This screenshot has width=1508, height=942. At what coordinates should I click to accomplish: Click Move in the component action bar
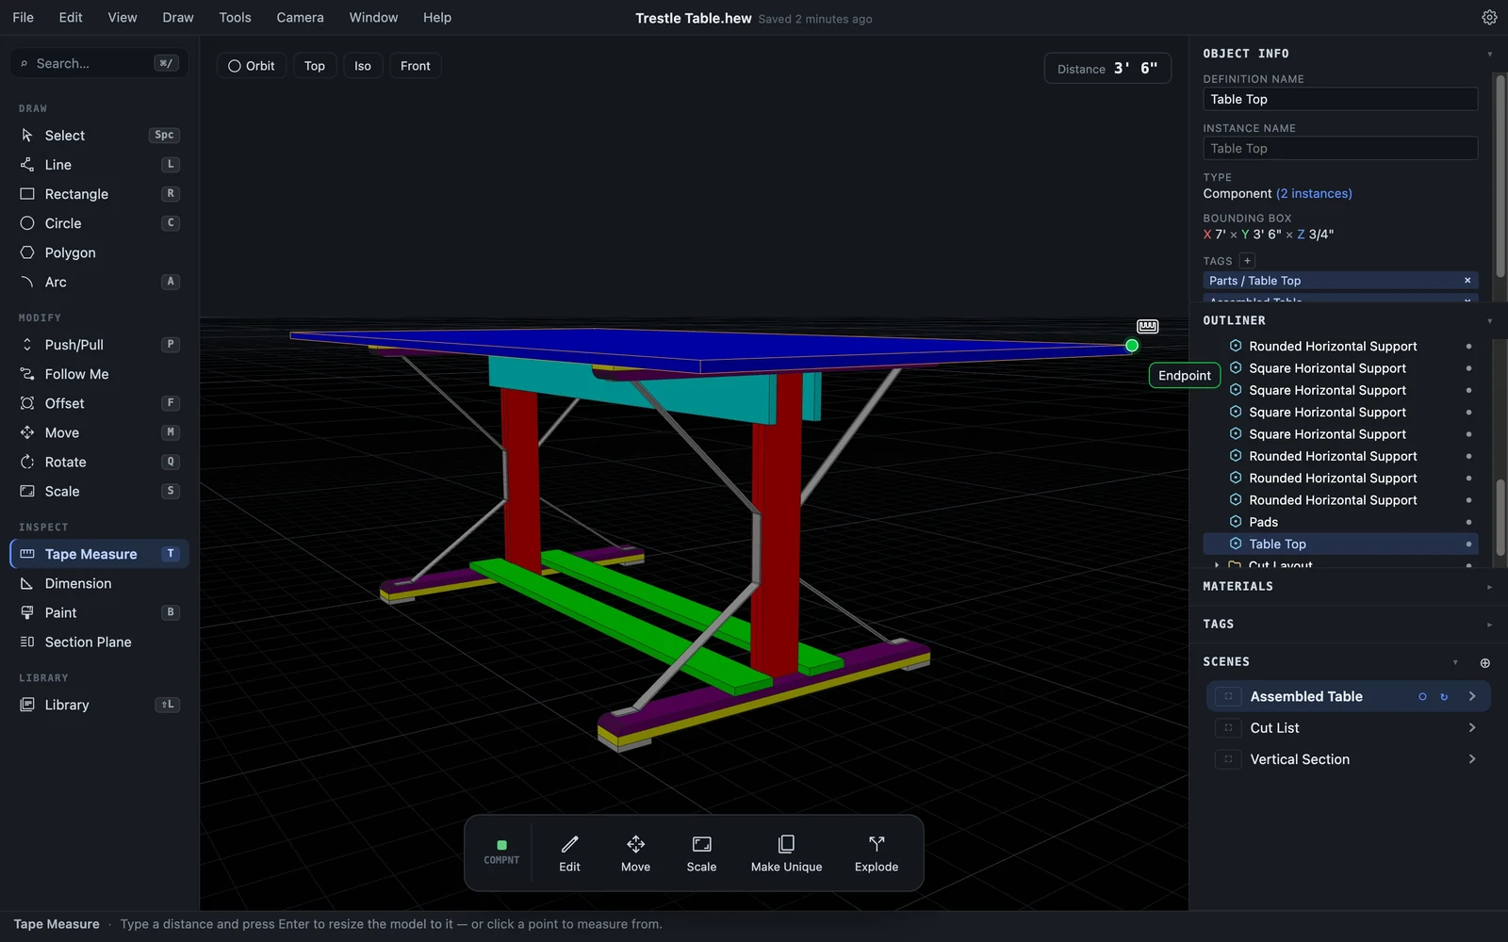pyautogui.click(x=635, y=853)
